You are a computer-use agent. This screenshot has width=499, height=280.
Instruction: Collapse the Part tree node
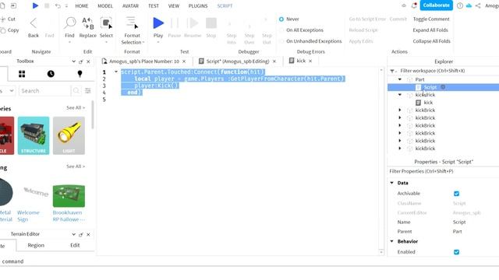tap(400, 79)
